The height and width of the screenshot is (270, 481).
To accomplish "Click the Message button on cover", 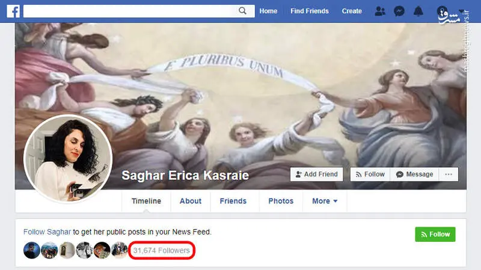I will point(414,174).
